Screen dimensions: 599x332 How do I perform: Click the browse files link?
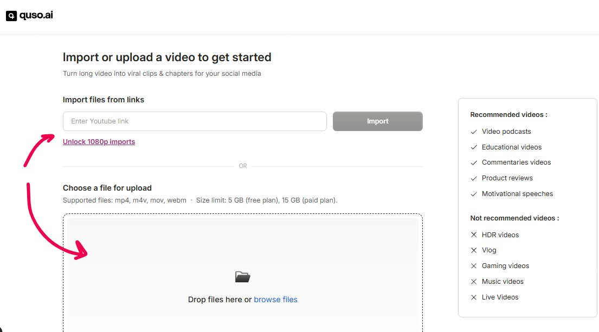click(x=276, y=299)
